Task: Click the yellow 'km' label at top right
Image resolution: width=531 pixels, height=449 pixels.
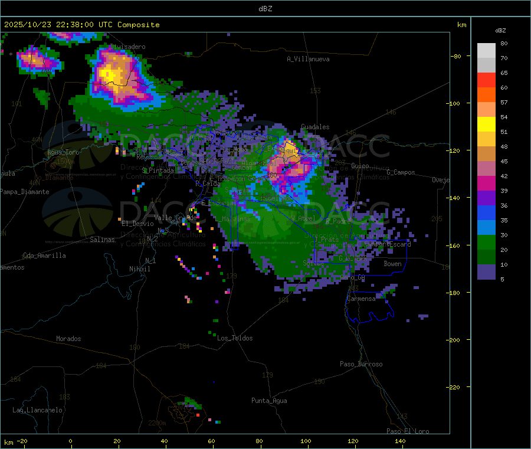Action: (x=461, y=25)
